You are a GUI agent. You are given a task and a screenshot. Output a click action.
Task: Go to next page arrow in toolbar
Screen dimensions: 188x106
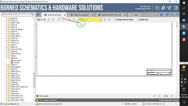[x=53, y=19]
